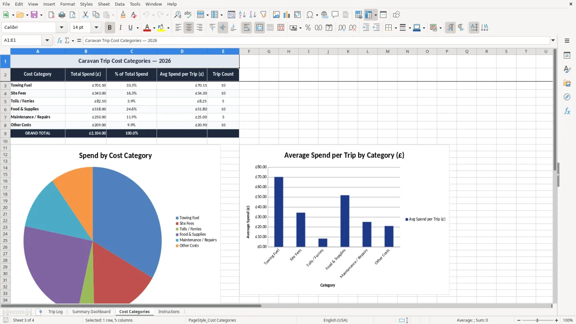Click zoom in plus button
576x324 pixels.
tap(556, 320)
